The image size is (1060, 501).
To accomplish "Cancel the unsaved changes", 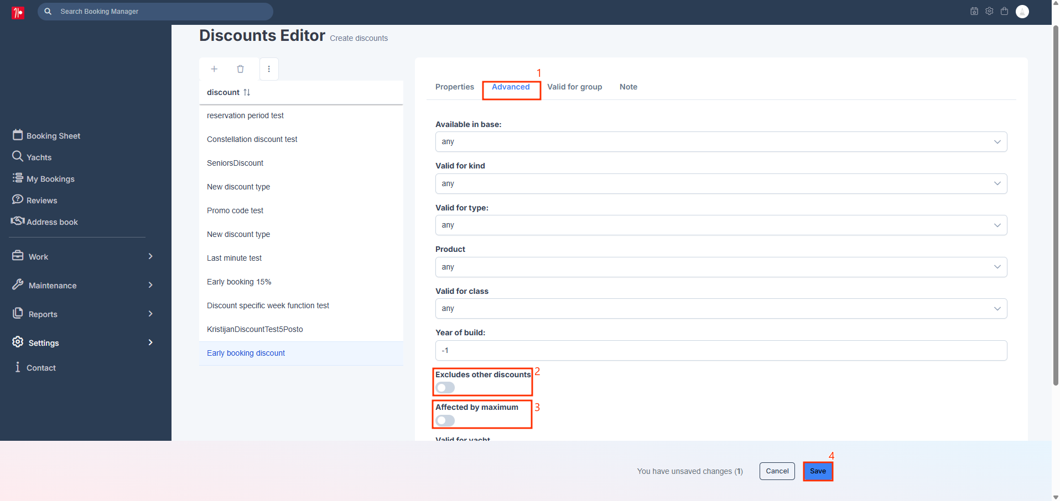I will coord(777,471).
